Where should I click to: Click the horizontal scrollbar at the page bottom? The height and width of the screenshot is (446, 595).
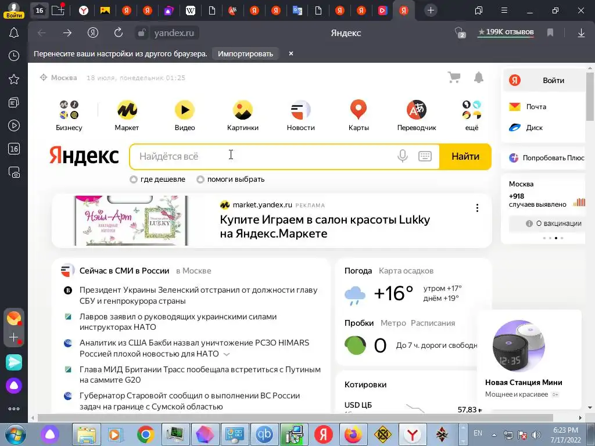coord(294,418)
